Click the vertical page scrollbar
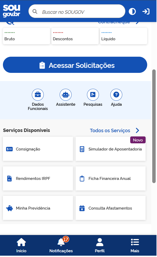The width and height of the screenshot is (157, 257). tap(154, 127)
